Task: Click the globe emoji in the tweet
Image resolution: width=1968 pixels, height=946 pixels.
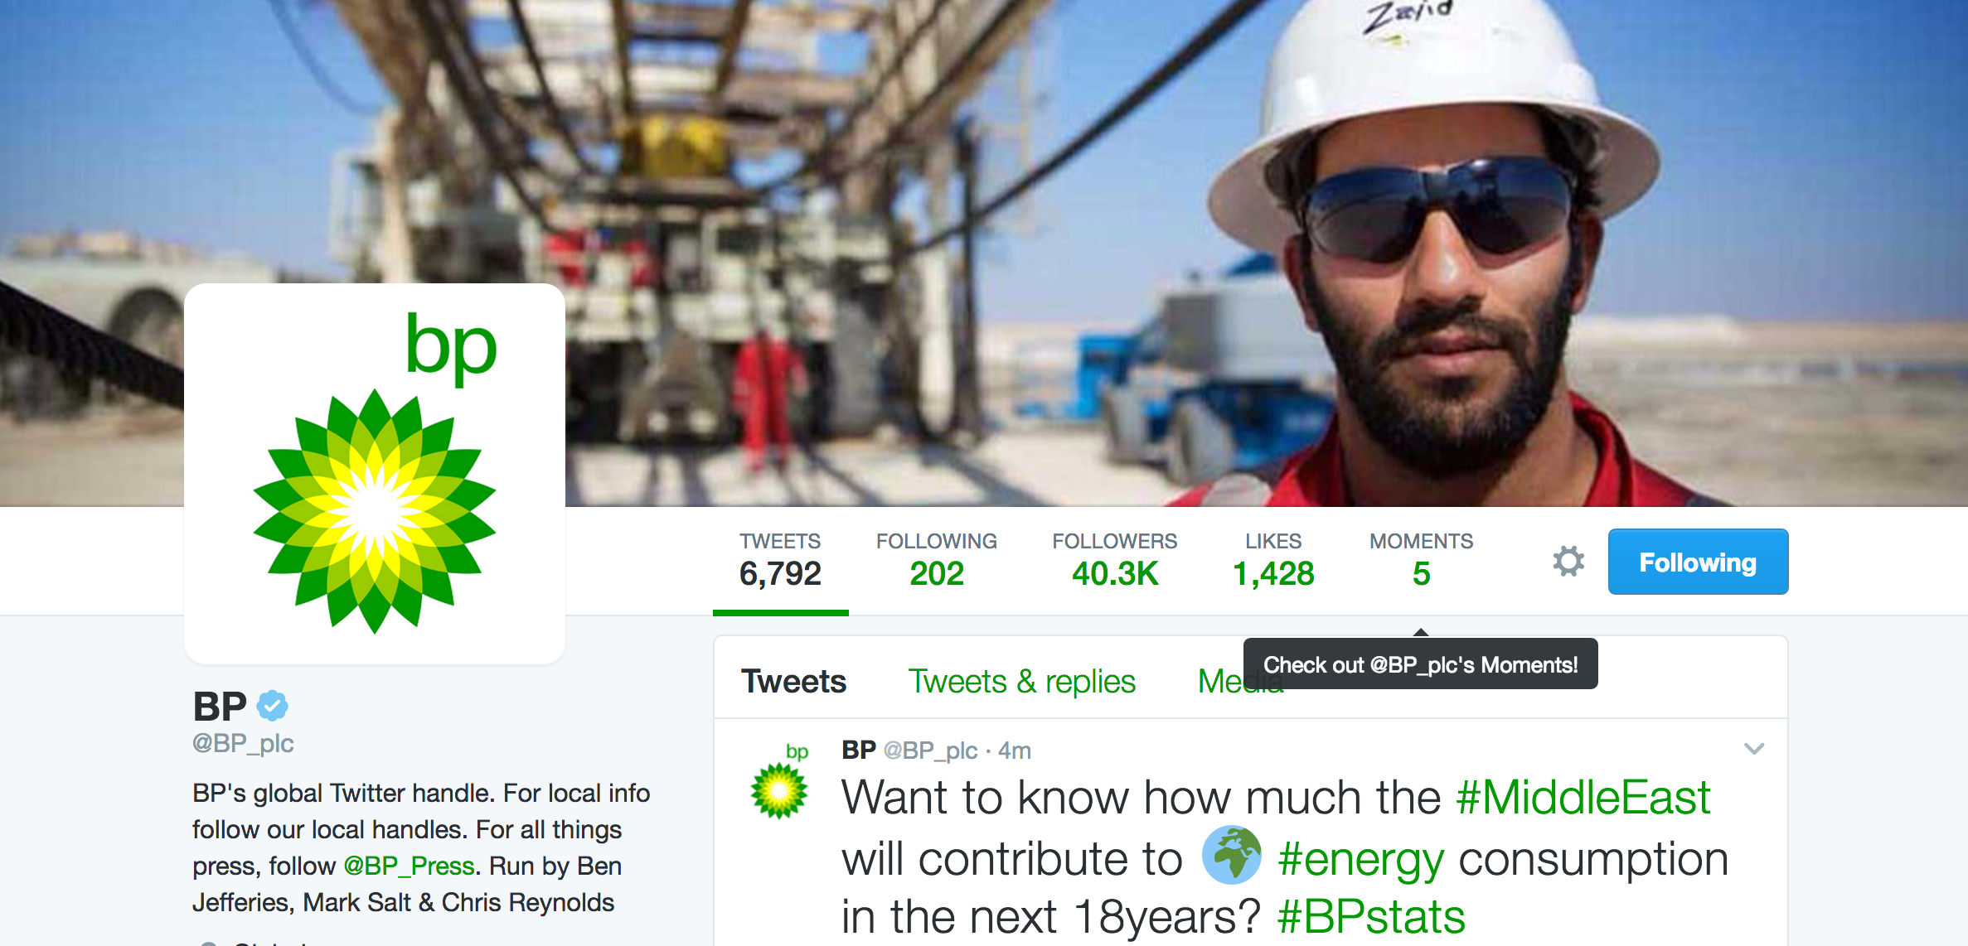Action: click(1231, 856)
